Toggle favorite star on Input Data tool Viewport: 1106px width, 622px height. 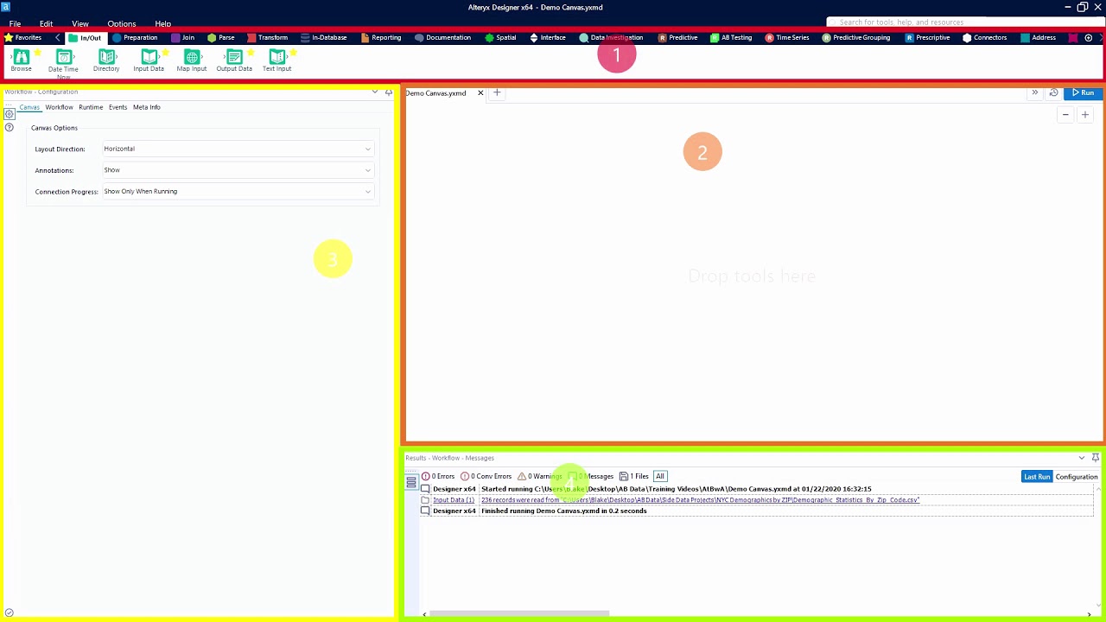165,53
